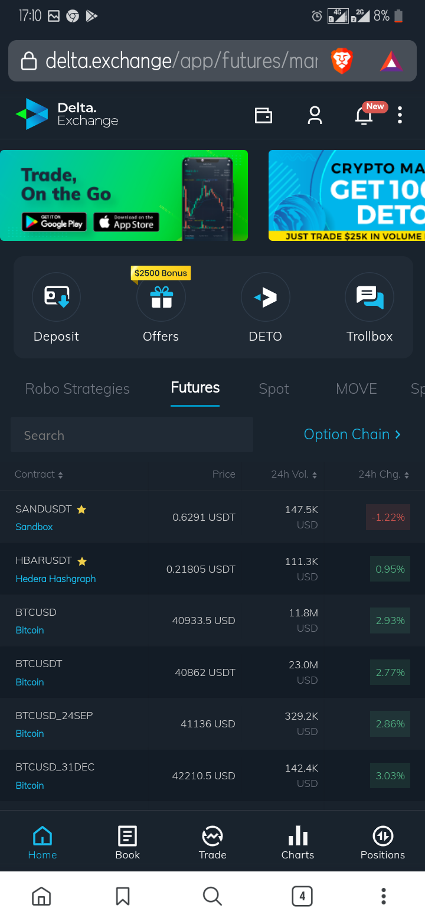The height and width of the screenshot is (921, 425).
Task: Tap the Deposit icon
Action: [x=56, y=297]
